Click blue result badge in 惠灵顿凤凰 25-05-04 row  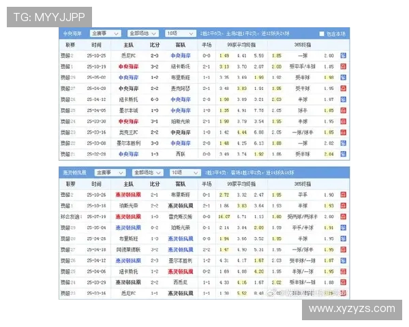click(344, 228)
